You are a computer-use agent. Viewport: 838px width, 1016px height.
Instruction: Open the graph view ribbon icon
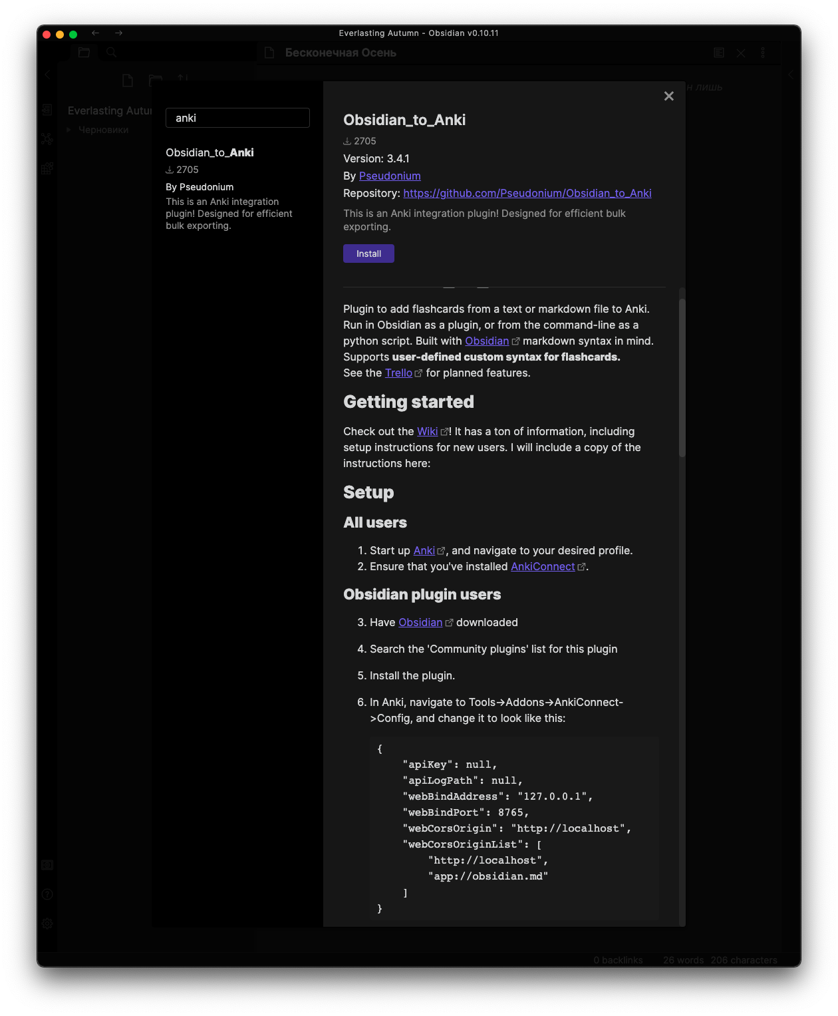(47, 139)
